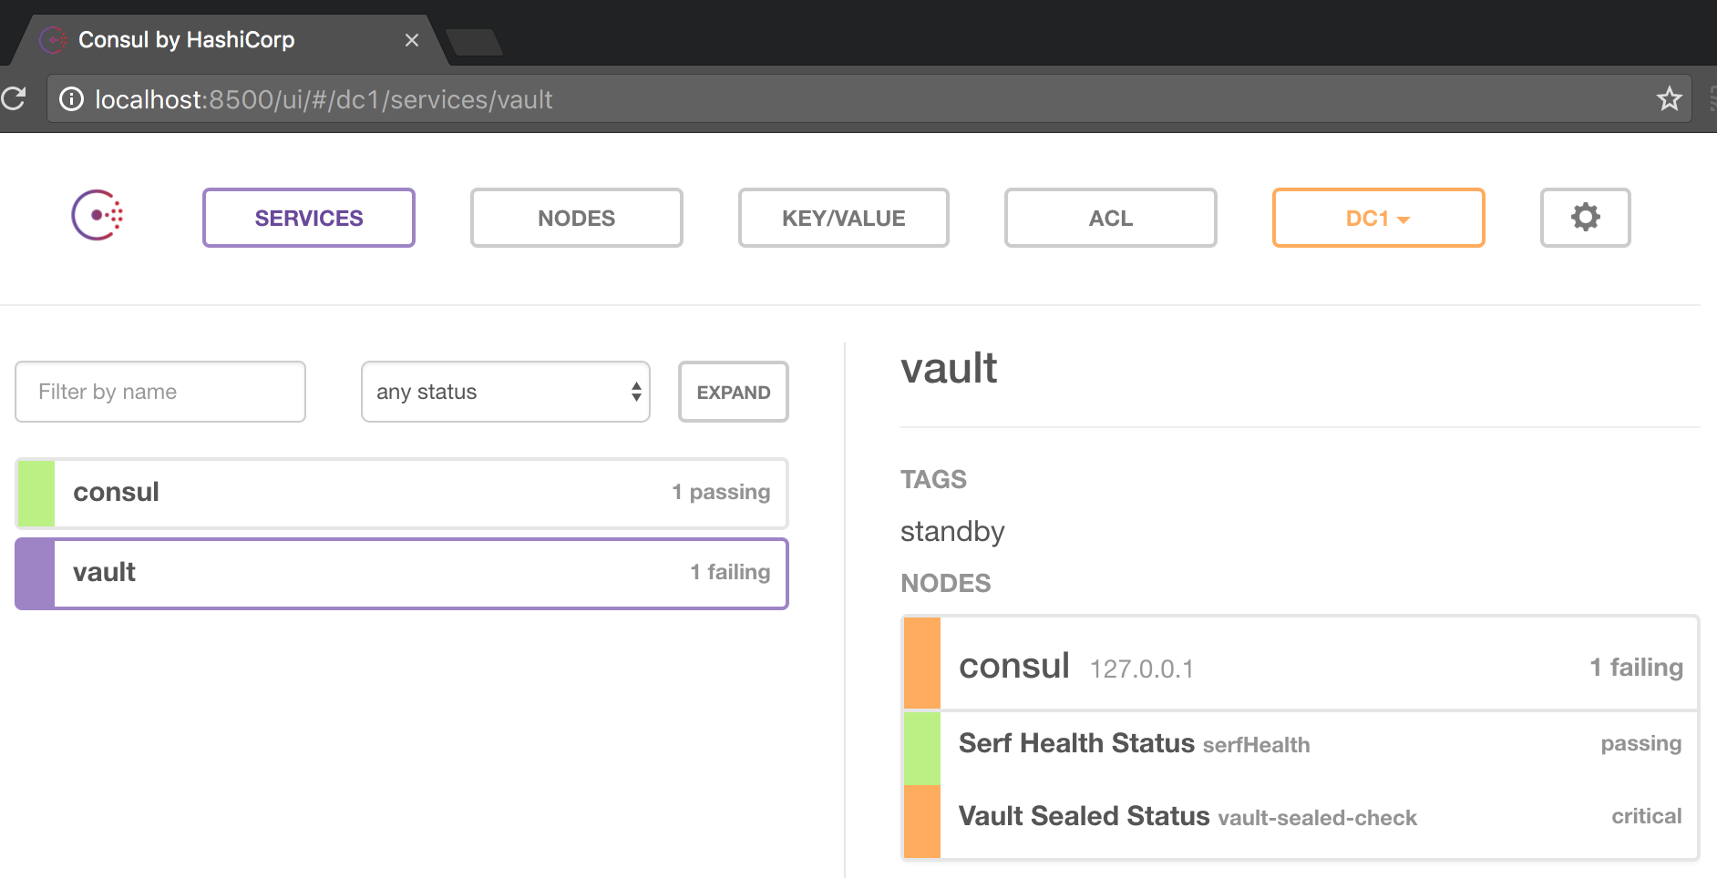The height and width of the screenshot is (878, 1717).
Task: Select the consul service row
Action: 402,493
